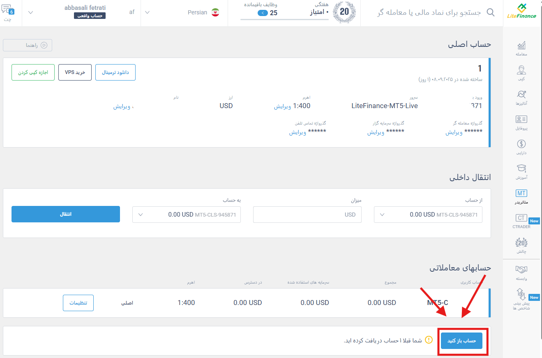
Task: Select the کپی copy trading icon
Action: click(x=521, y=71)
